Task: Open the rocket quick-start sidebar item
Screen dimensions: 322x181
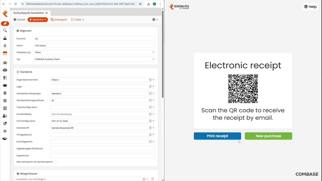Action: pyautogui.click(x=5, y=24)
